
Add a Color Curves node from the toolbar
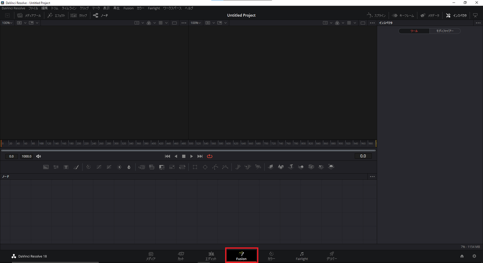(99, 167)
